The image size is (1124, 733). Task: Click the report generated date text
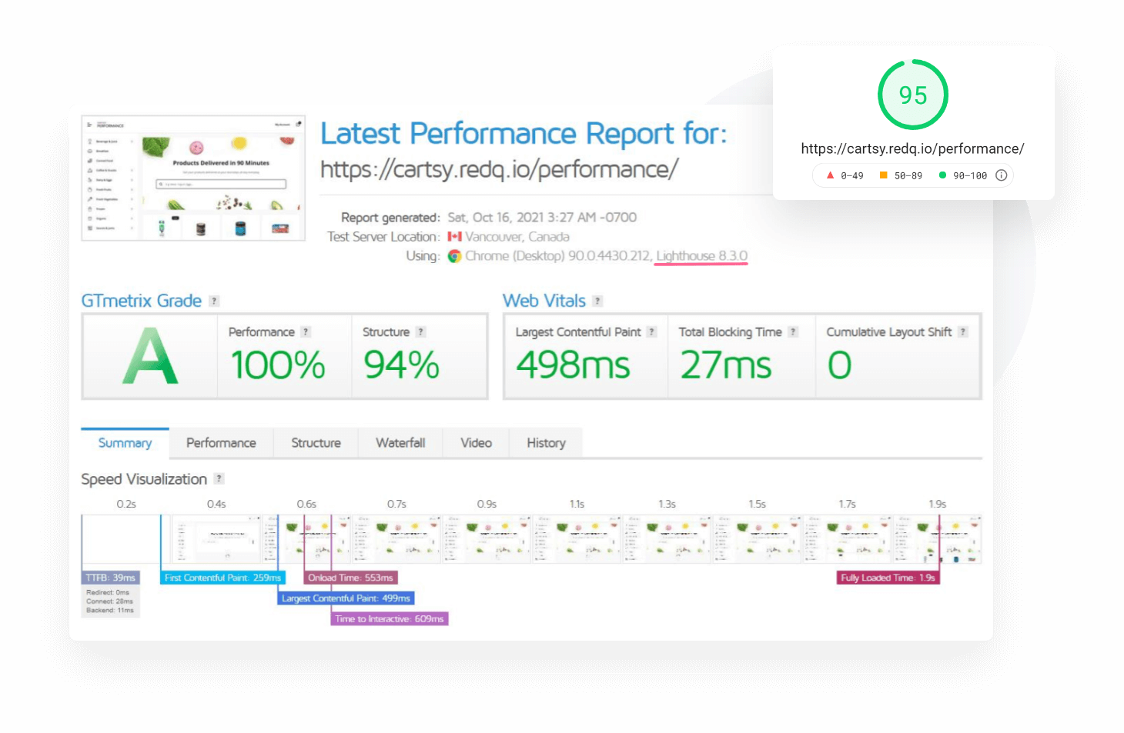tap(542, 218)
